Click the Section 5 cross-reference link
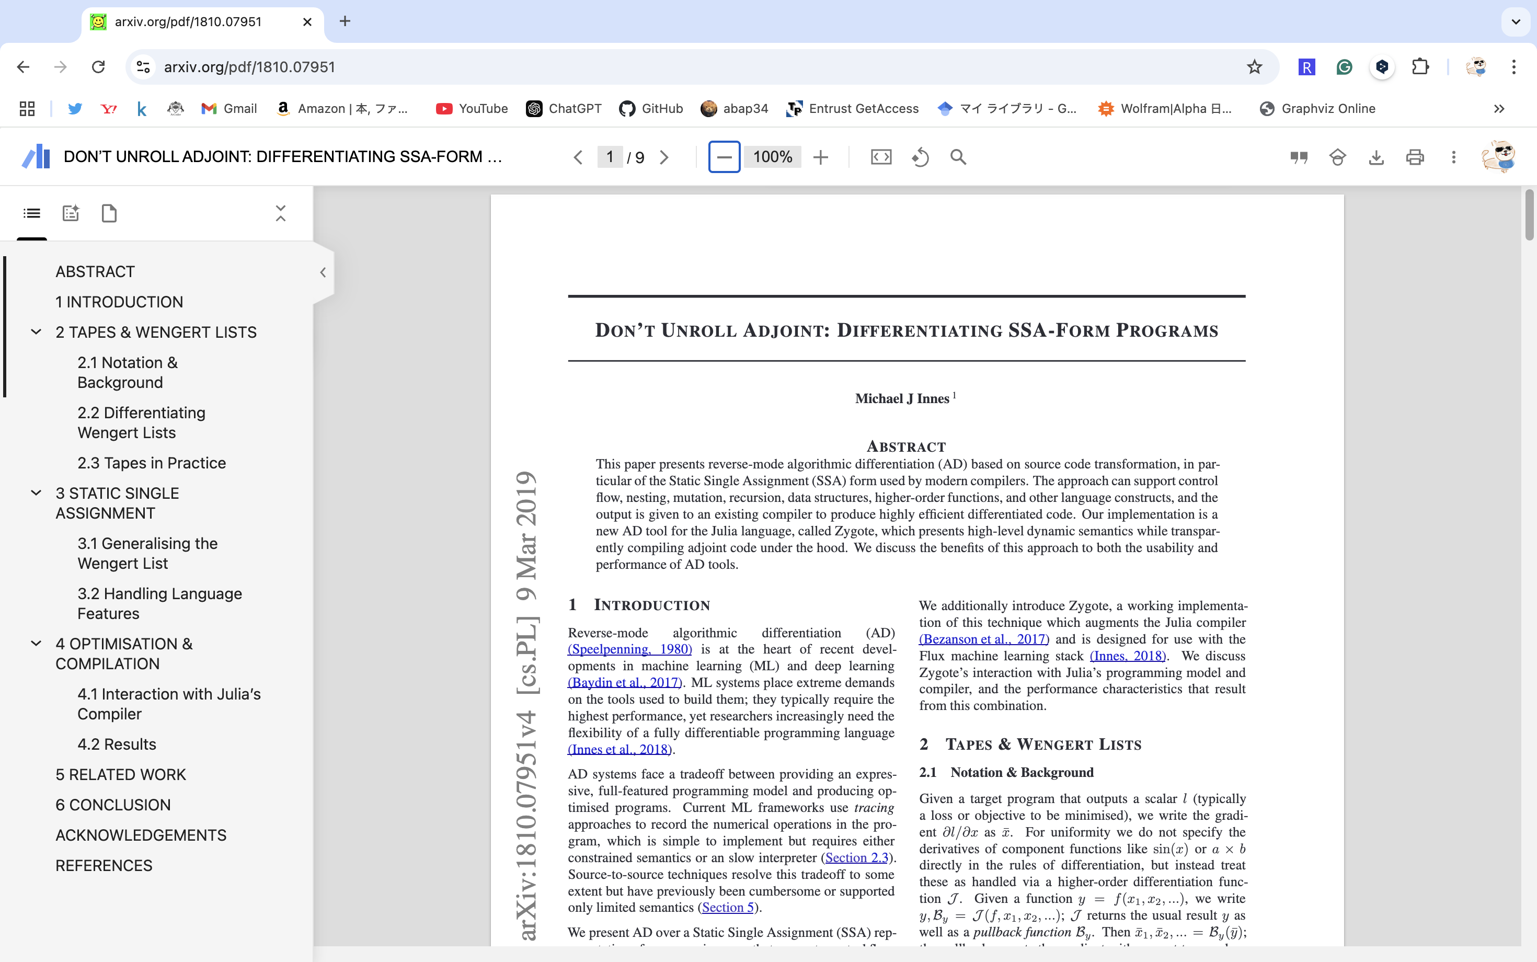Screen dimensions: 1537x962 [728, 907]
